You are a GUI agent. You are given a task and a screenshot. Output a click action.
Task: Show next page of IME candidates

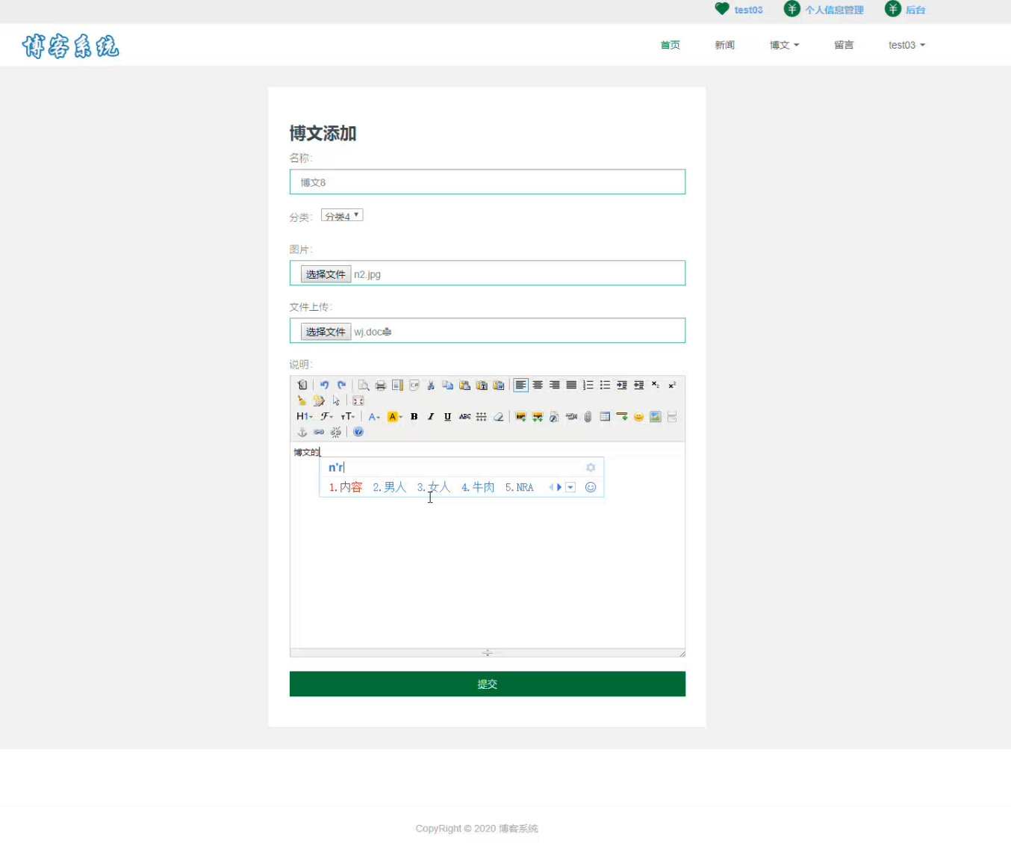(x=559, y=487)
